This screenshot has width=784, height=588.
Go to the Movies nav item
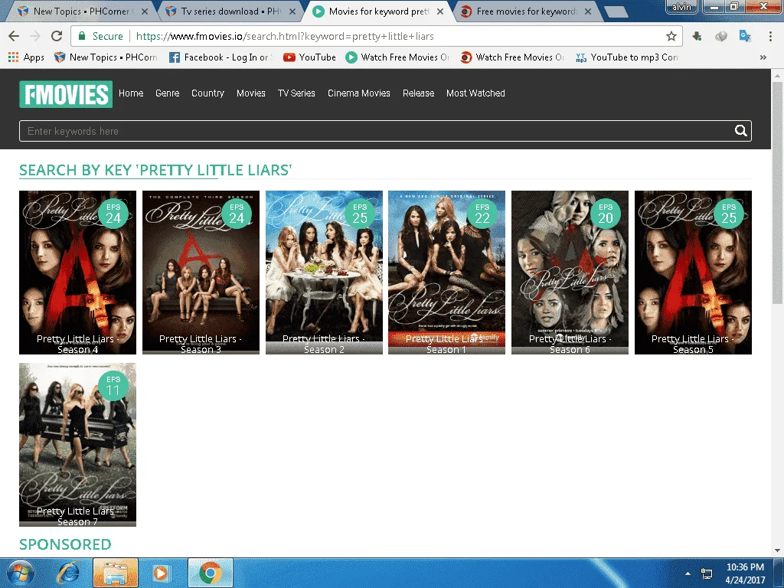point(250,93)
